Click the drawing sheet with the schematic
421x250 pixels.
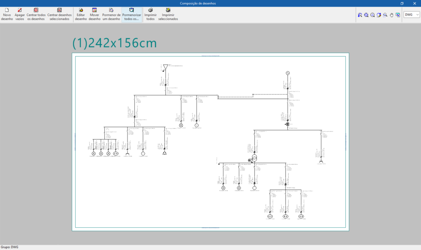pos(210,142)
